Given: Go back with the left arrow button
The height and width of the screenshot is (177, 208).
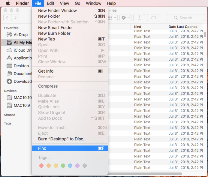Looking at the screenshot, I should [7, 18].
